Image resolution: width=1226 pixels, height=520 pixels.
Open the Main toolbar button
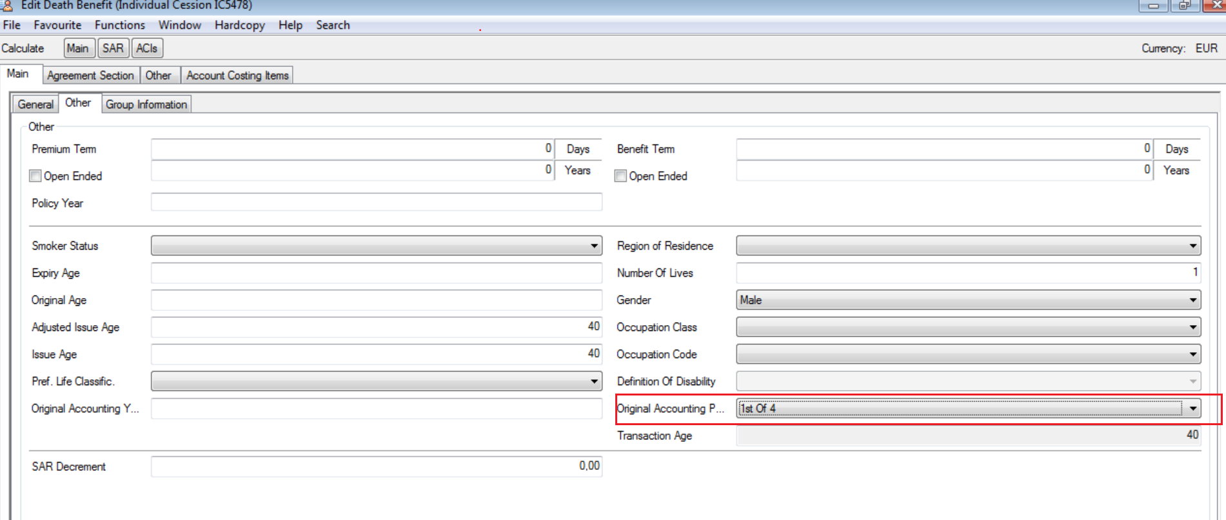click(78, 48)
